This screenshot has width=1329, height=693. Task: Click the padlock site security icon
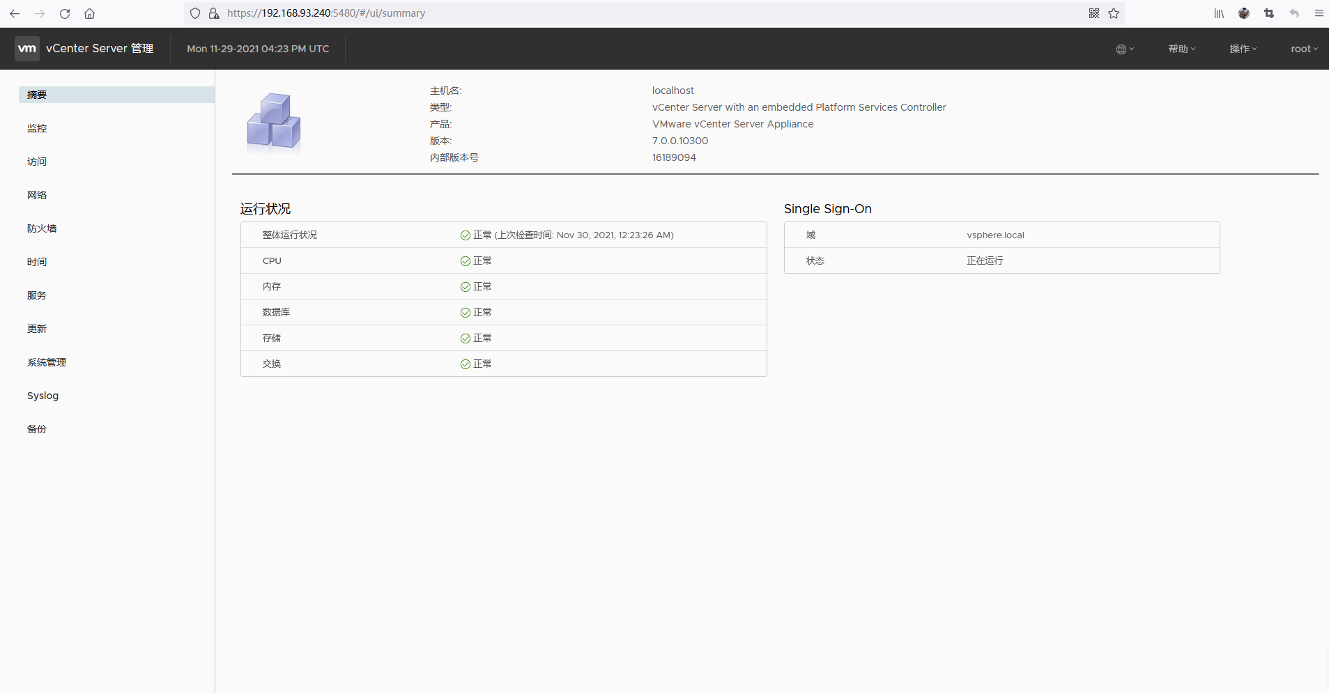214,13
